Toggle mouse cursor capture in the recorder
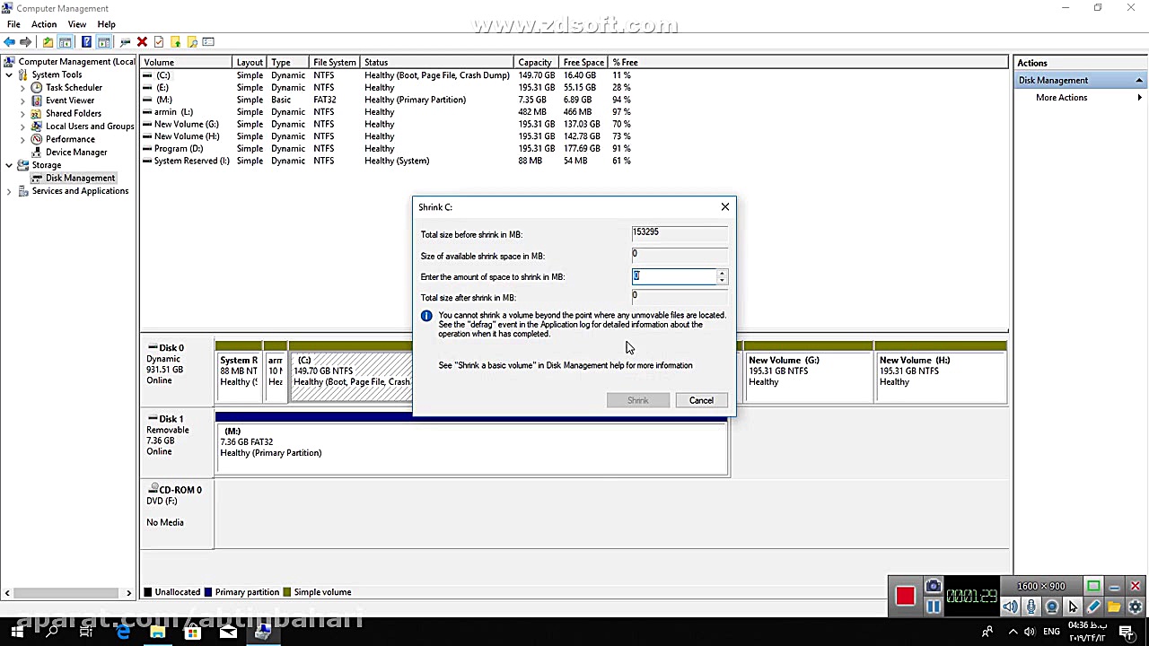The height and width of the screenshot is (646, 1149). pyautogui.click(x=1073, y=607)
